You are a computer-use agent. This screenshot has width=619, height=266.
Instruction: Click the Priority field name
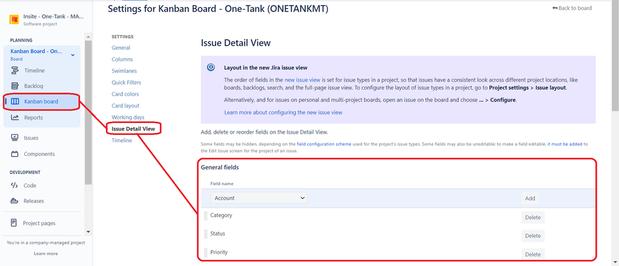pyautogui.click(x=219, y=252)
